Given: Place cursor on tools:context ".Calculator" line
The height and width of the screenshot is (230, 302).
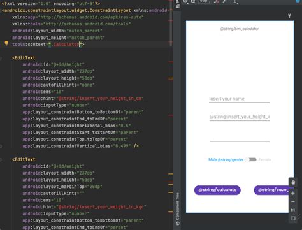Looking at the screenshot, I should [48, 44].
